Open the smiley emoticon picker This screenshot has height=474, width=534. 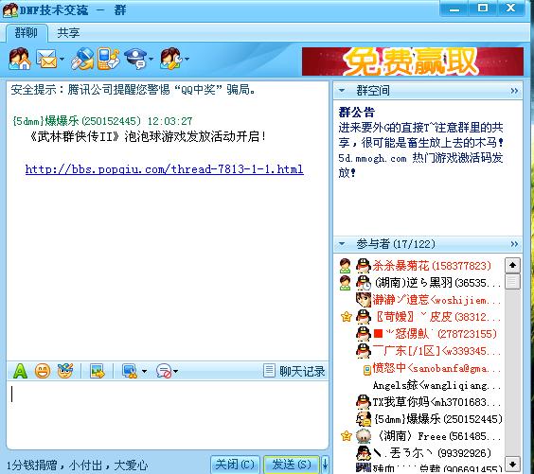coord(43,371)
